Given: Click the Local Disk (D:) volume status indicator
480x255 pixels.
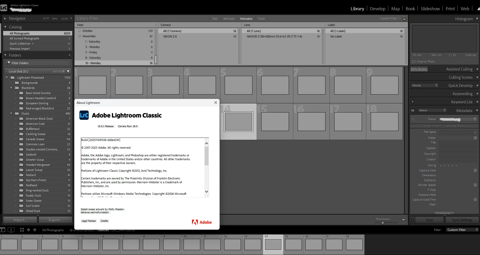Looking at the screenshot, I should [7, 72].
